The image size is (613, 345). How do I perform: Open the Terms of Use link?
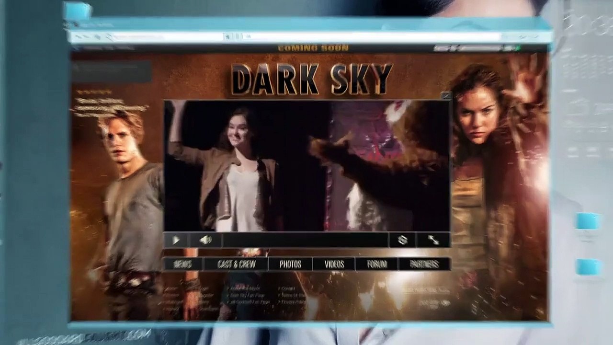292,295
